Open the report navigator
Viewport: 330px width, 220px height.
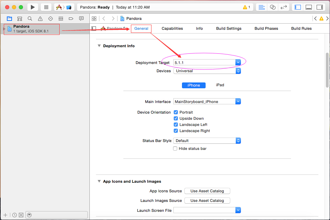81,19
